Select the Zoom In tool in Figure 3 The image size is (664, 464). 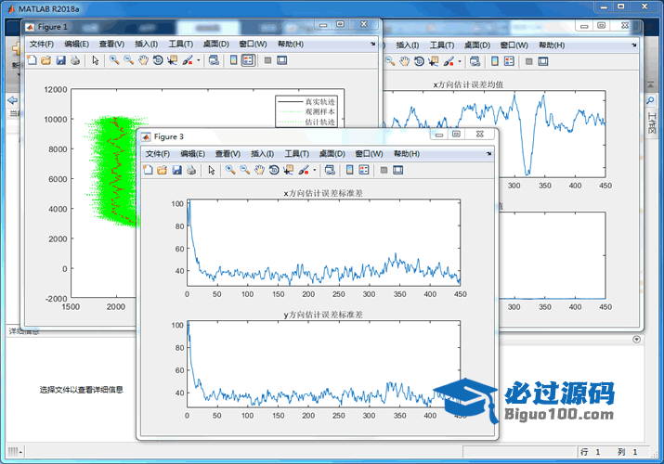pyautogui.click(x=229, y=170)
